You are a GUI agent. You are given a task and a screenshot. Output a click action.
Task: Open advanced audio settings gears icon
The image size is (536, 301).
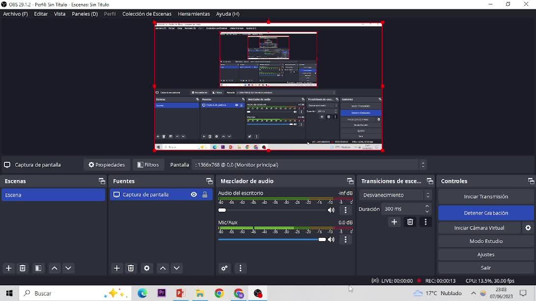225,268
